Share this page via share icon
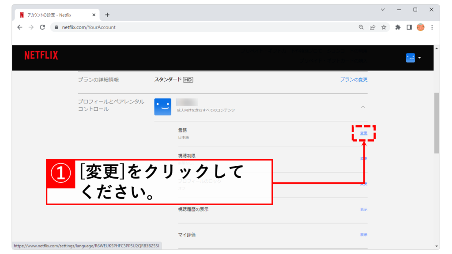This screenshot has height=254, width=452. pyautogui.click(x=373, y=27)
